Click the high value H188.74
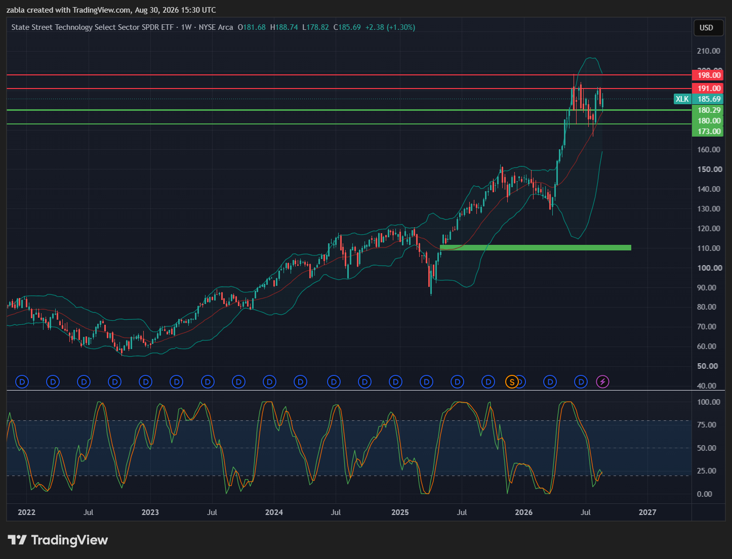Viewport: 732px width, 559px height. (284, 27)
